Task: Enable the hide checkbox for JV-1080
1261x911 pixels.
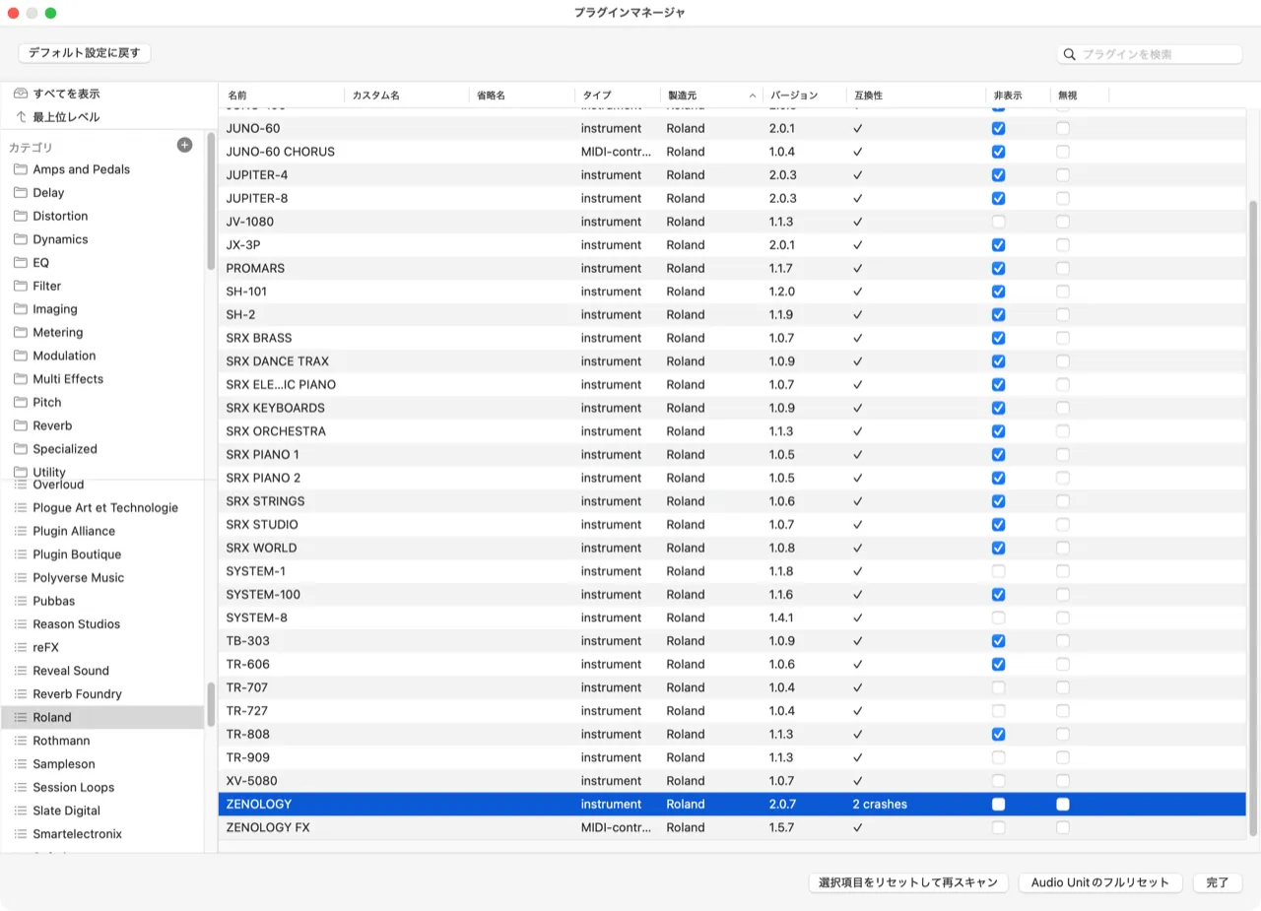Action: tap(998, 222)
